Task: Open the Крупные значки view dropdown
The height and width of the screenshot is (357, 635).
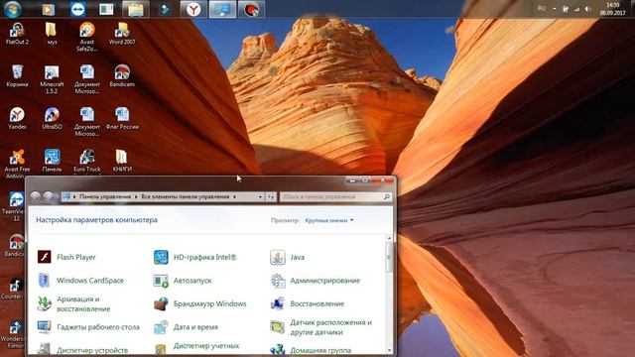Action: tap(328, 220)
